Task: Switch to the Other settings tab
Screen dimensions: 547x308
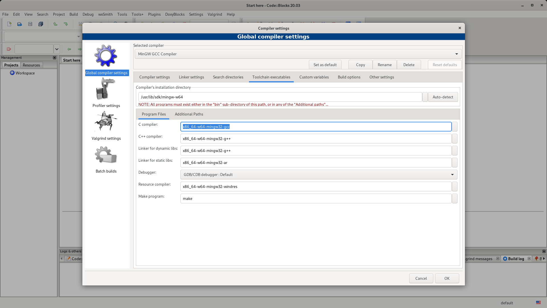Action: [x=382, y=77]
